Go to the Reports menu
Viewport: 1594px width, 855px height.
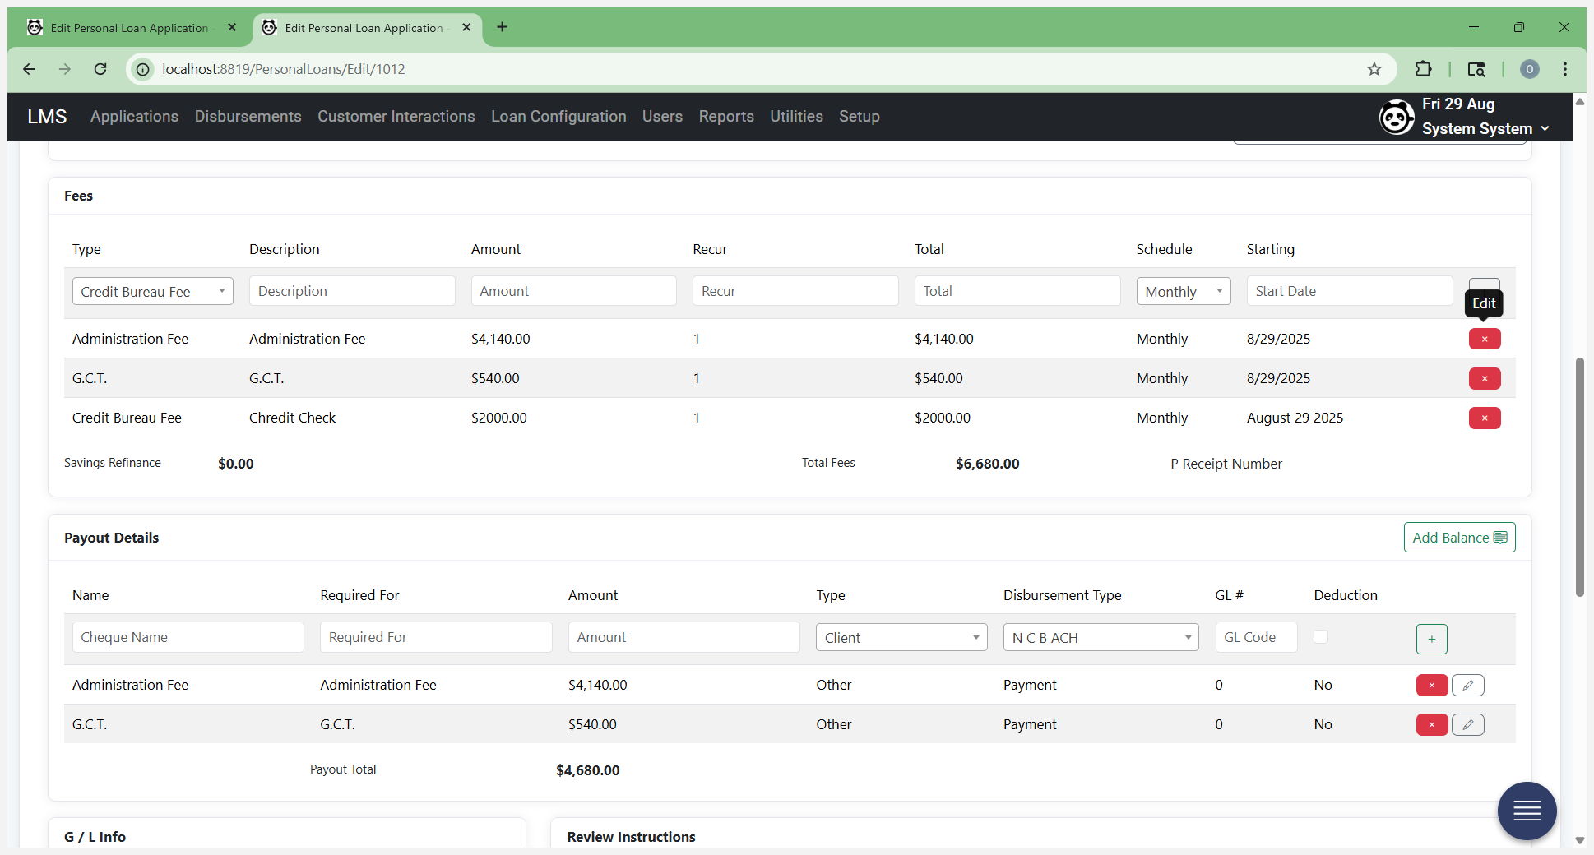point(726,117)
